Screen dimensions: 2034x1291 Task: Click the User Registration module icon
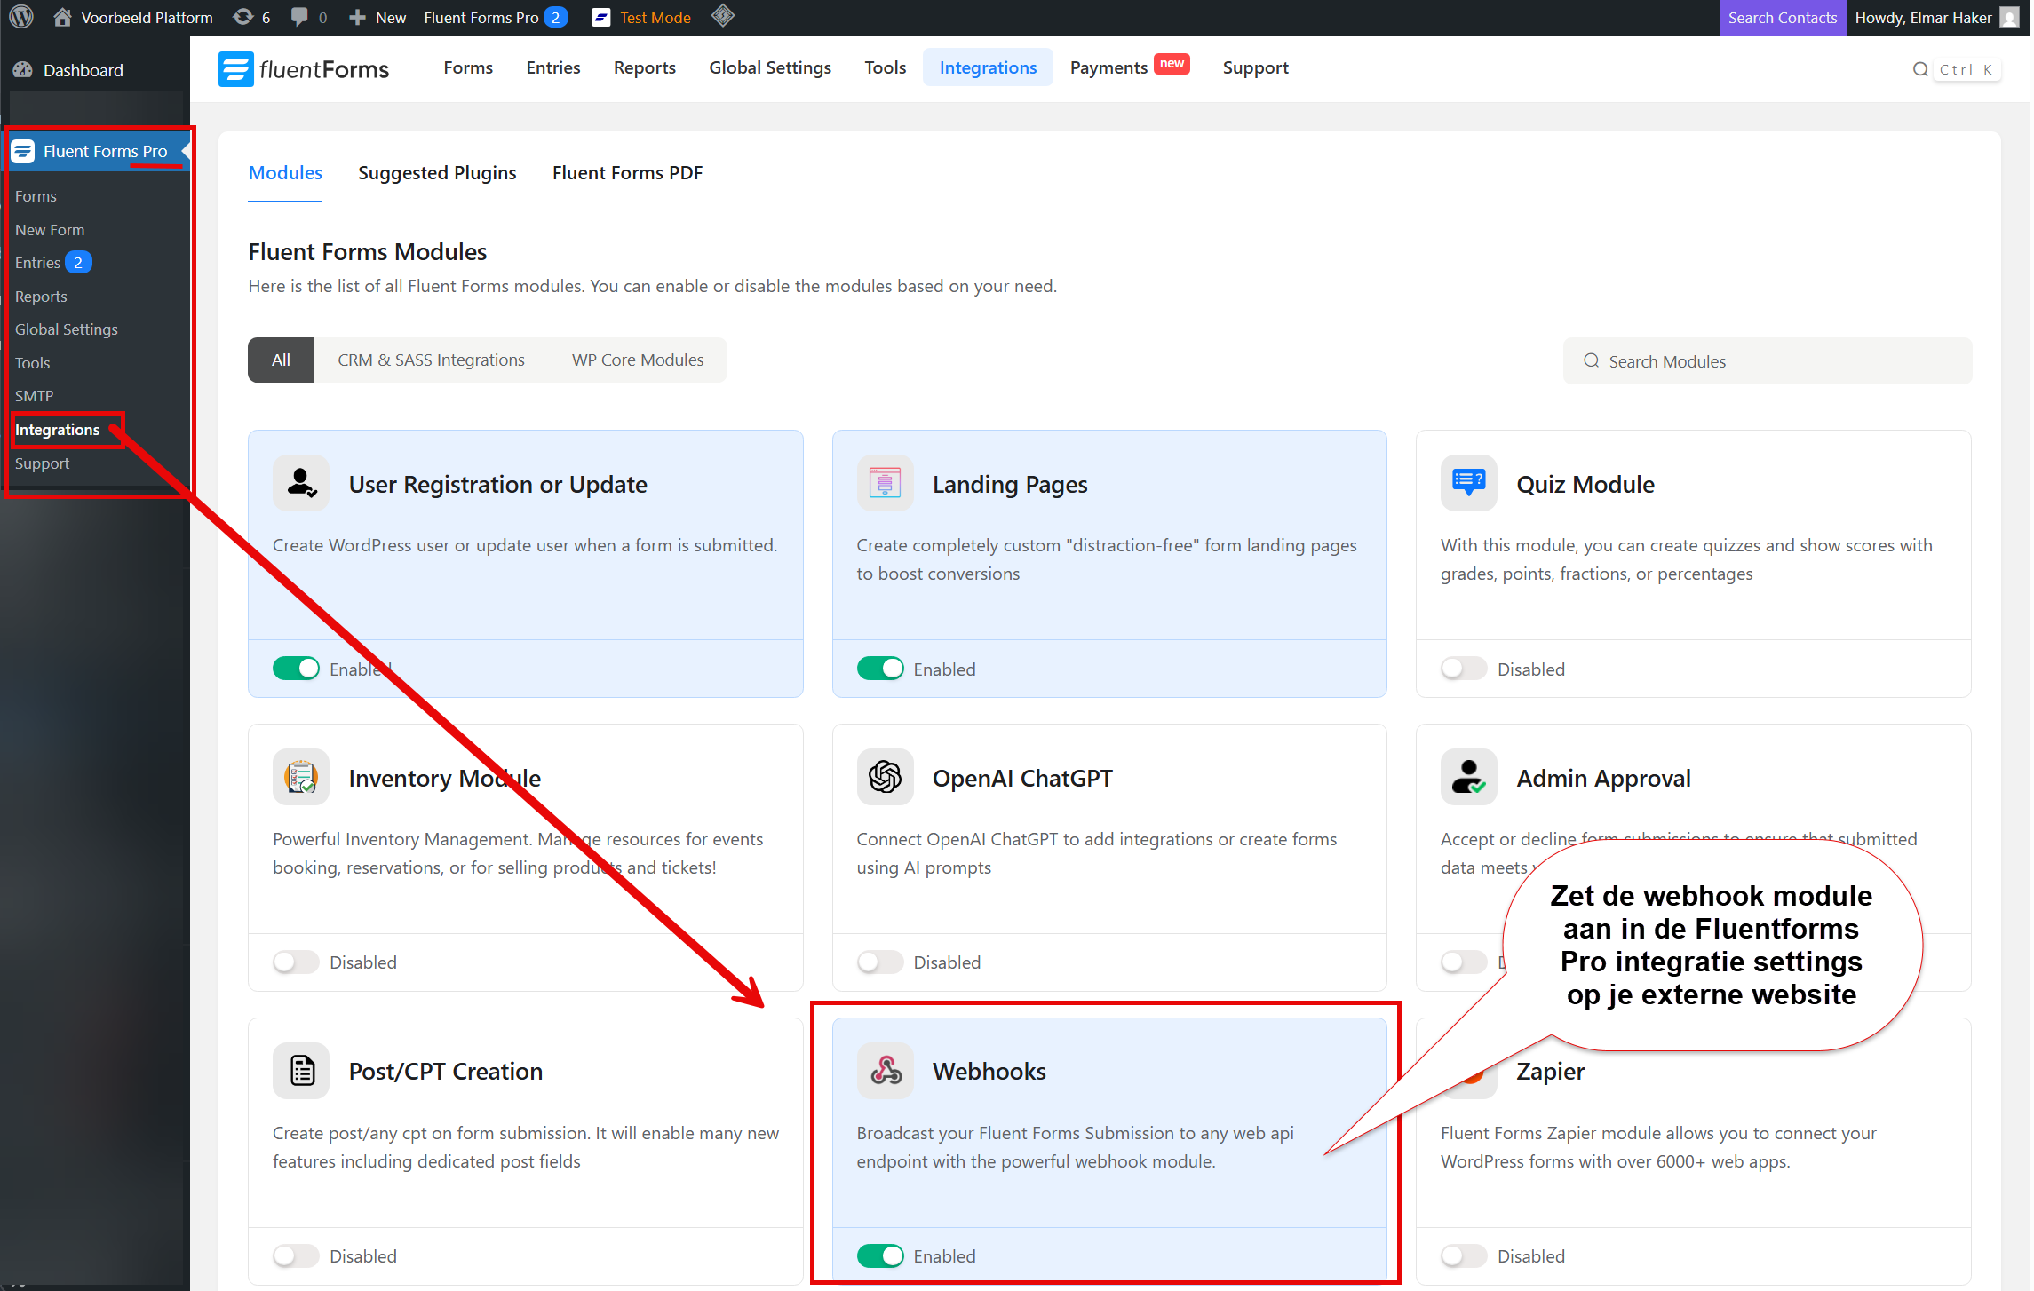(301, 483)
